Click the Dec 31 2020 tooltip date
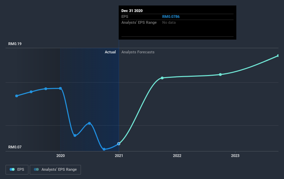The image size is (284, 179). pyautogui.click(x=132, y=11)
